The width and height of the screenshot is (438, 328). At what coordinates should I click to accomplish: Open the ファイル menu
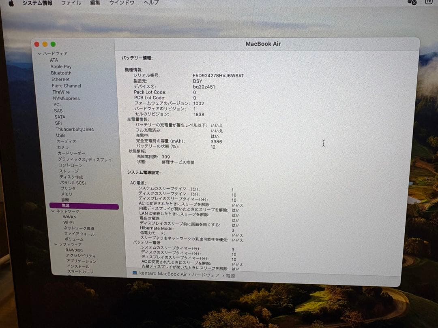[x=71, y=3]
